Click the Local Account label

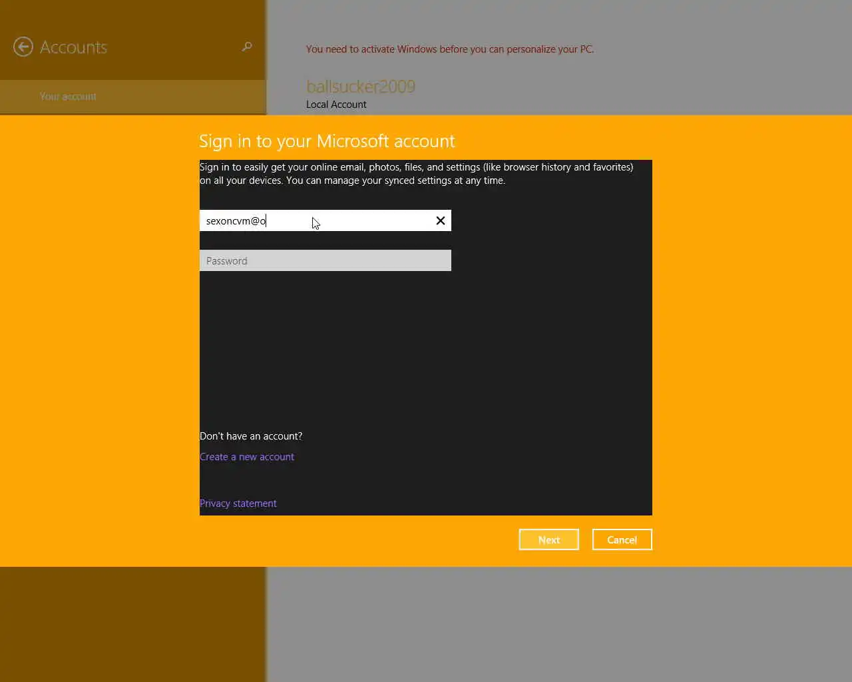336,105
